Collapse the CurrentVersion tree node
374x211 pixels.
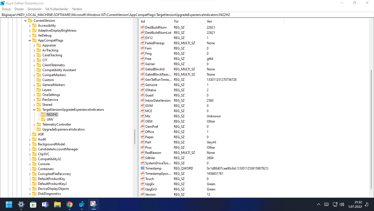click(x=26, y=21)
